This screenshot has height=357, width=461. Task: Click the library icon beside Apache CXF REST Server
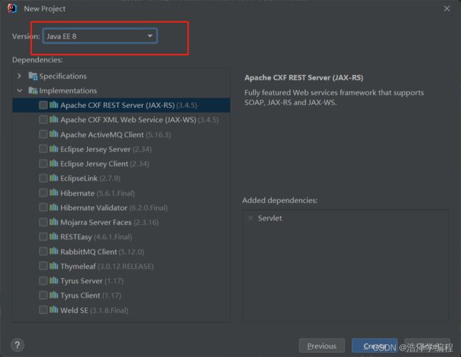tap(54, 105)
